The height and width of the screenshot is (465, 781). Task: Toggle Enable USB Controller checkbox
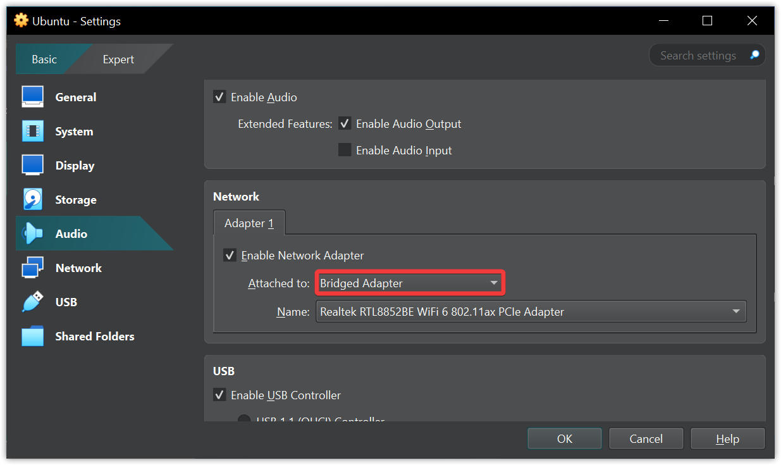click(x=219, y=395)
